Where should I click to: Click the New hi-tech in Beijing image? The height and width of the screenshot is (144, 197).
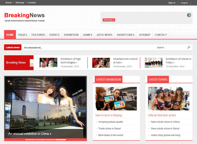pyautogui.click(x=116, y=98)
